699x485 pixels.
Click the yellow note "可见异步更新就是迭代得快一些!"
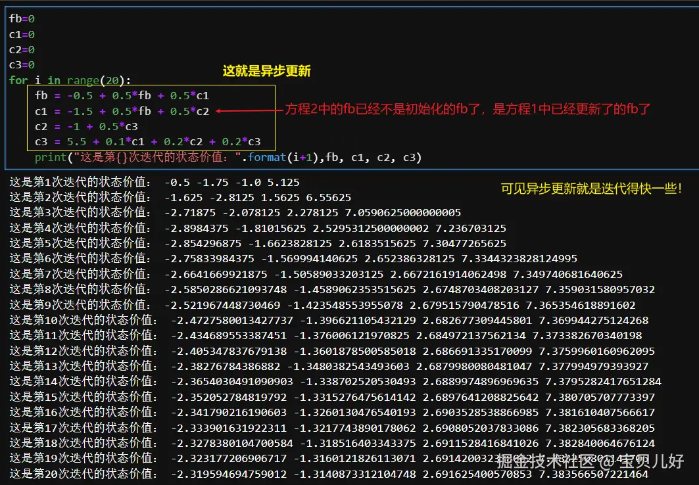(x=591, y=189)
